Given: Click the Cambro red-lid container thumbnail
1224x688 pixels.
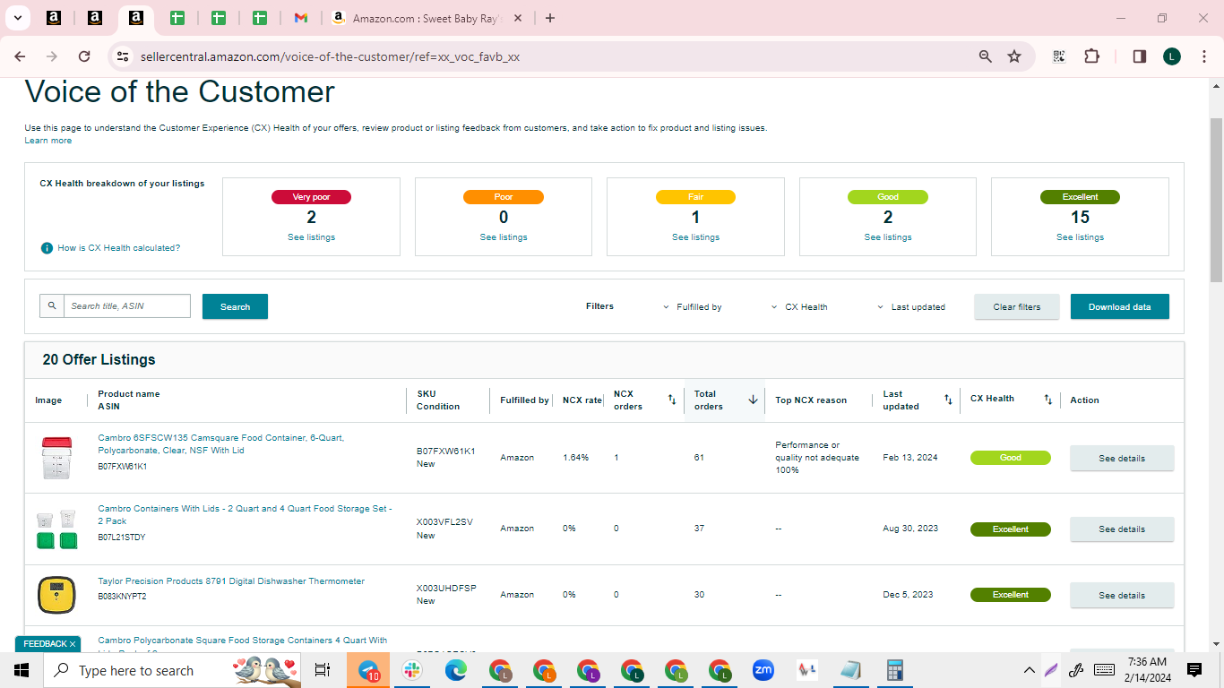Looking at the screenshot, I should [56, 458].
